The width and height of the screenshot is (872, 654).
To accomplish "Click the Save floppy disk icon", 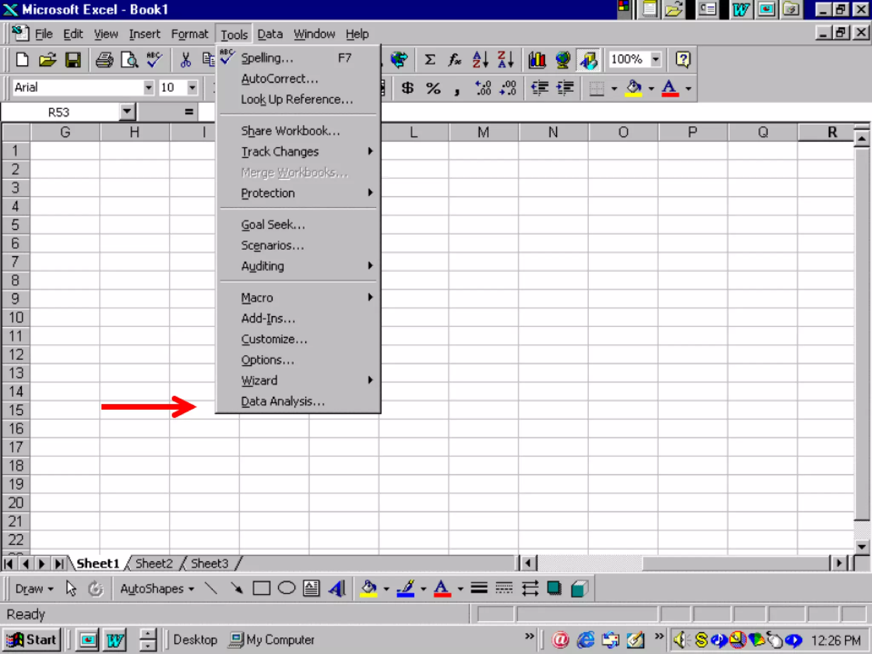I will [73, 60].
